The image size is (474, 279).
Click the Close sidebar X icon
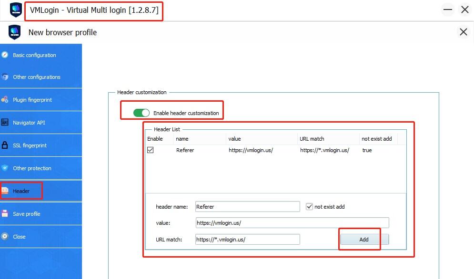point(5,237)
